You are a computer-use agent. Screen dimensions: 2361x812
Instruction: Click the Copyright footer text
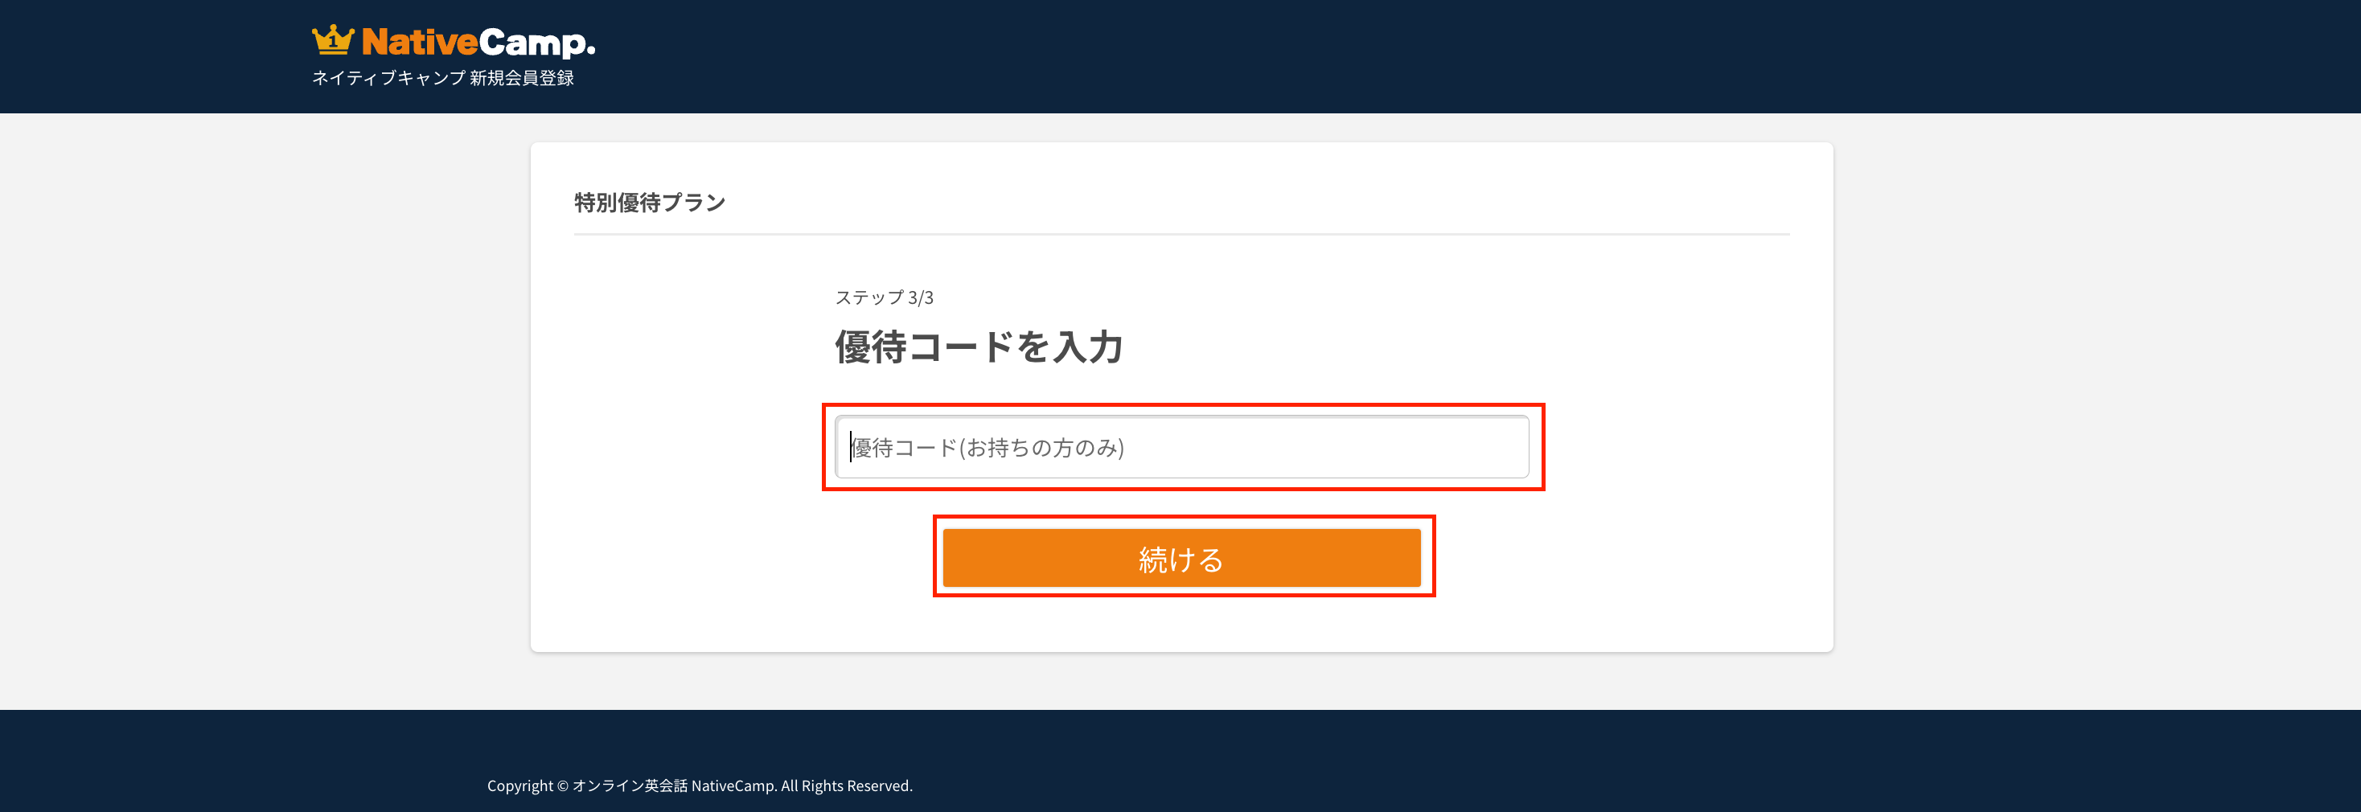700,785
